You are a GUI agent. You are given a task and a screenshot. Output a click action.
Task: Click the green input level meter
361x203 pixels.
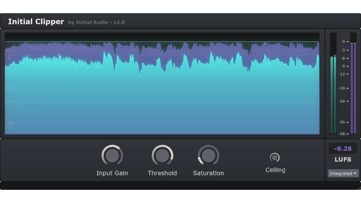pos(333,83)
